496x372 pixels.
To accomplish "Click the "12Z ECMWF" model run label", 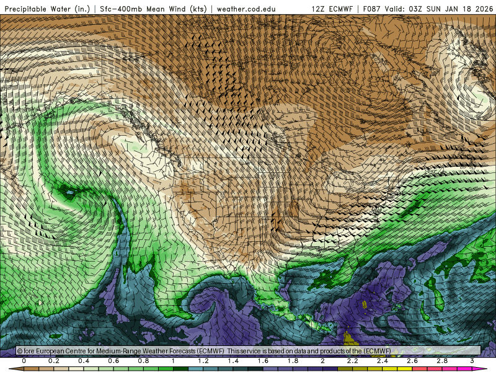I will tap(332, 9).
